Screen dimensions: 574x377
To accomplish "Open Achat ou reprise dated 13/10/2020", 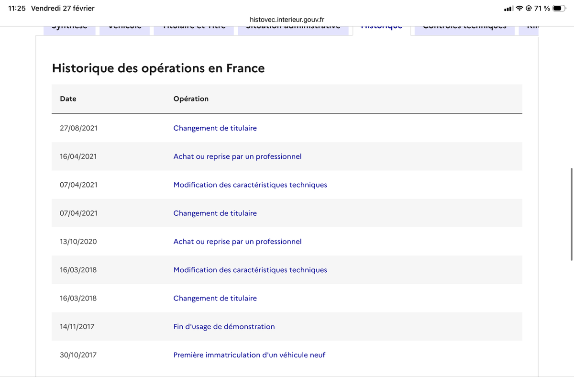I will click(x=237, y=242).
